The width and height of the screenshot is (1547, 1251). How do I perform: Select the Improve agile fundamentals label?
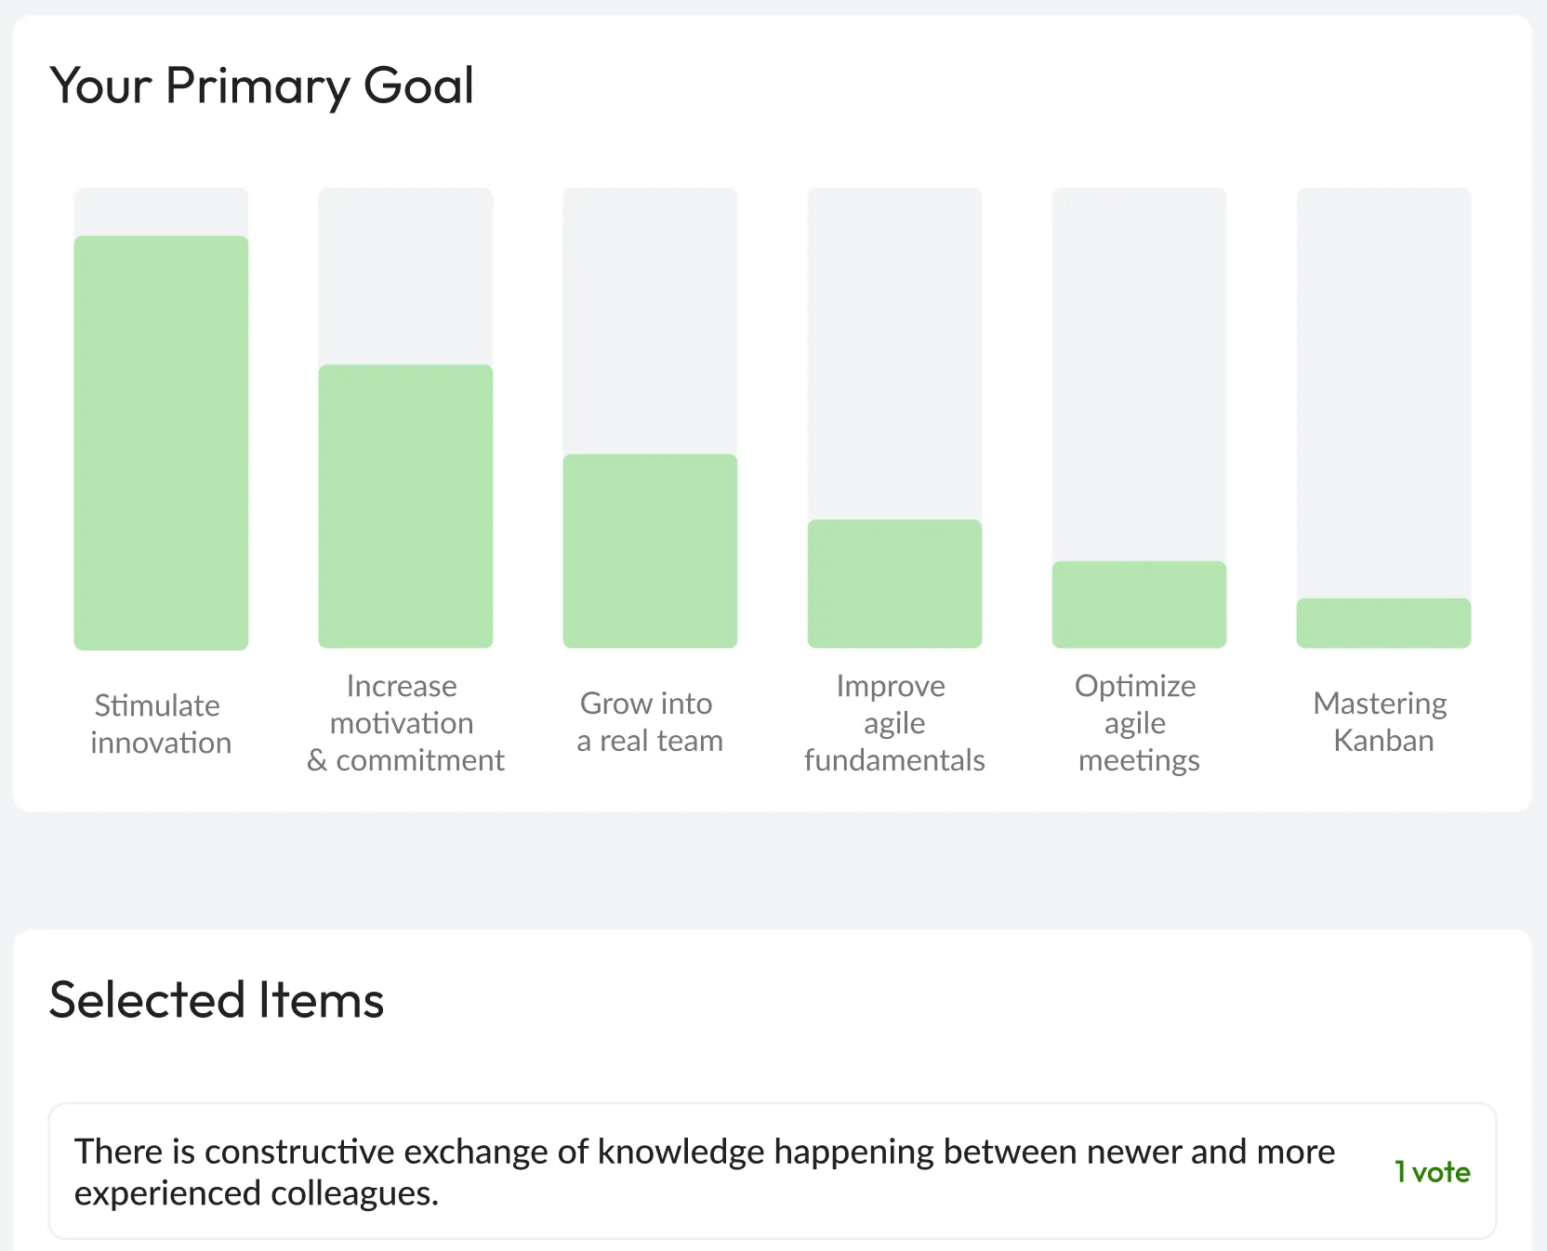coord(894,723)
